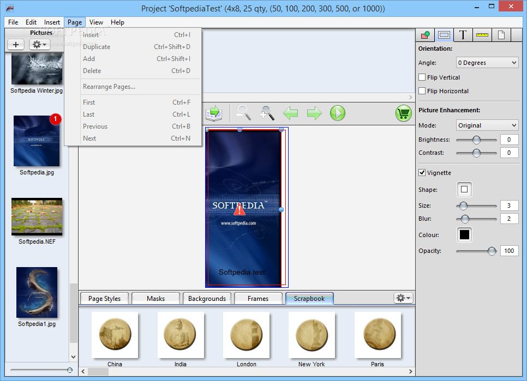The height and width of the screenshot is (381, 527).
Task: Open the Text properties tab icon
Action: (463, 35)
